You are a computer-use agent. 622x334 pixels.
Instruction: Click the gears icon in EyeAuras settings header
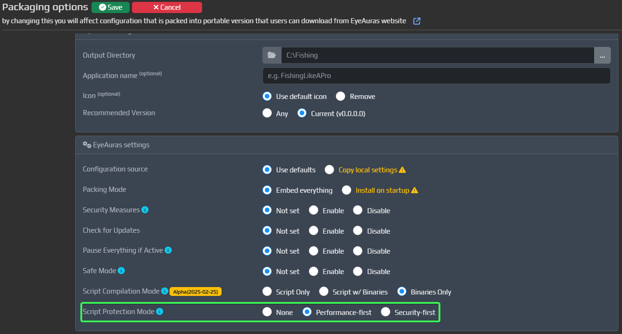[x=87, y=145]
